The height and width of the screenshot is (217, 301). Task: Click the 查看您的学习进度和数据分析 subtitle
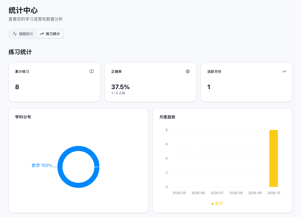(36, 19)
